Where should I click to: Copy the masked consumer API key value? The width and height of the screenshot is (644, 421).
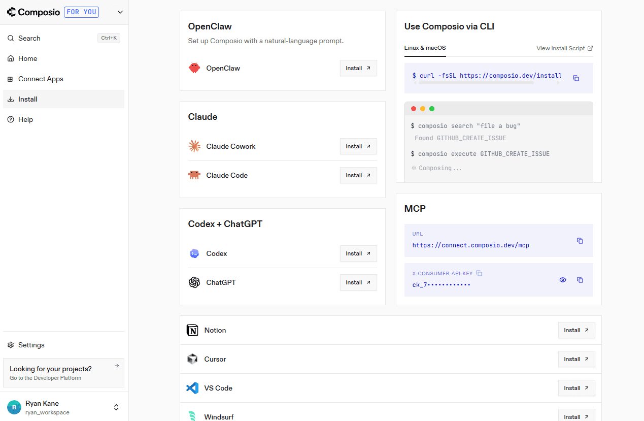pyautogui.click(x=580, y=280)
